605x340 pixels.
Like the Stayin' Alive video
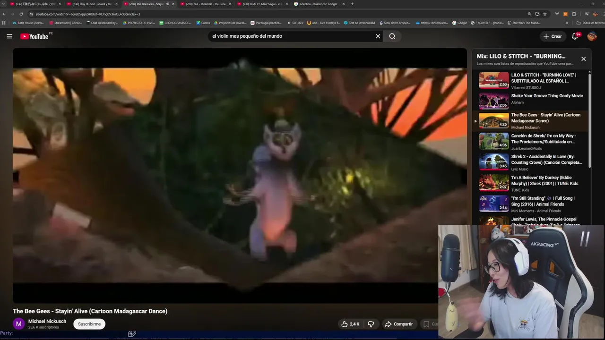(350, 324)
